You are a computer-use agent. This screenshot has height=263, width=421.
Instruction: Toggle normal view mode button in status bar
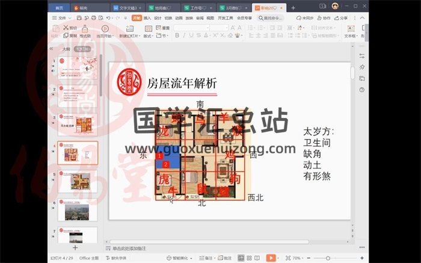point(241,258)
